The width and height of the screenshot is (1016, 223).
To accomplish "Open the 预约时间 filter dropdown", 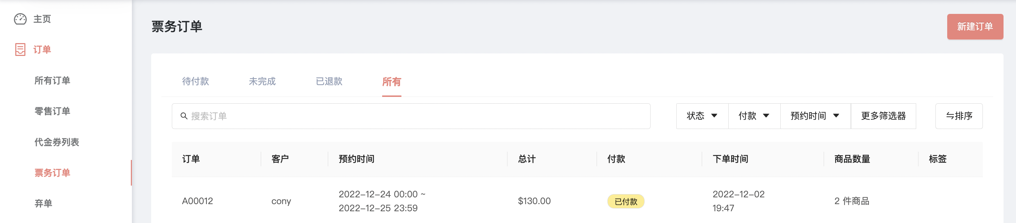I will pyautogui.click(x=815, y=116).
